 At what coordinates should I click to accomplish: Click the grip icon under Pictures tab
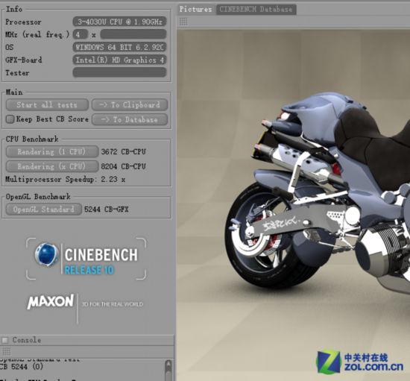click(183, 22)
